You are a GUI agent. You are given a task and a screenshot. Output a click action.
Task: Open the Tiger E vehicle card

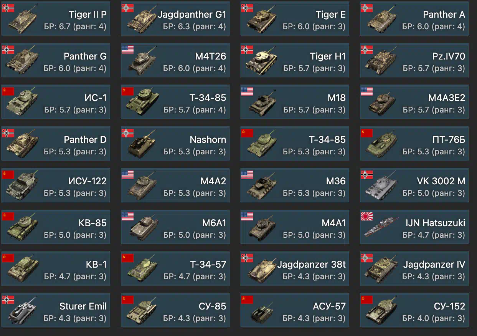pyautogui.click(x=295, y=19)
